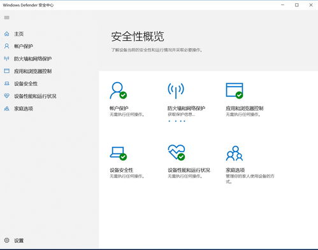Maximize the Windows Defender window

pos(297,5)
